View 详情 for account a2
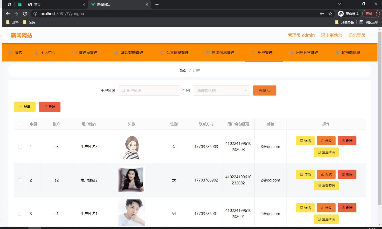The image size is (382, 229). [x=305, y=174]
